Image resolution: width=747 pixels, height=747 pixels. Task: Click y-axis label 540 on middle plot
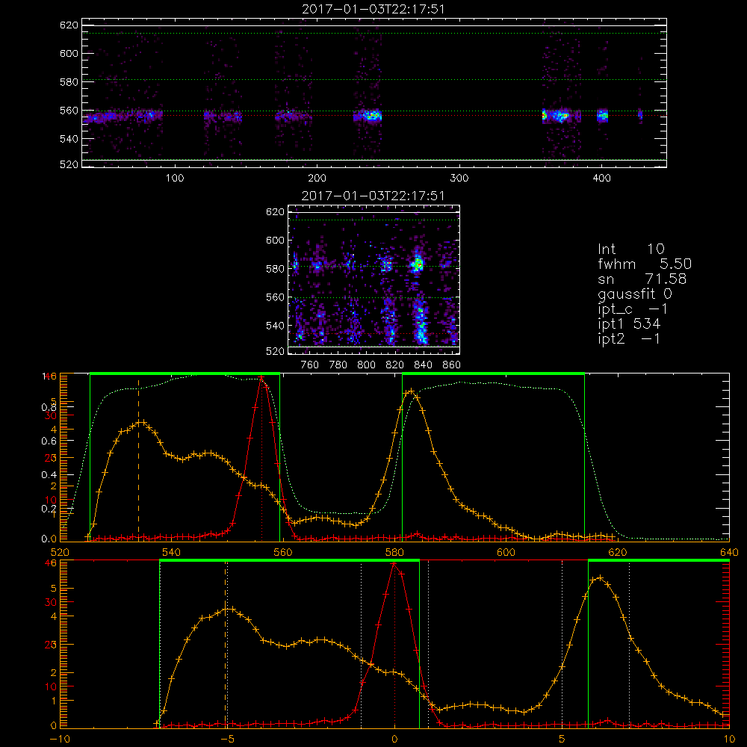[275, 326]
